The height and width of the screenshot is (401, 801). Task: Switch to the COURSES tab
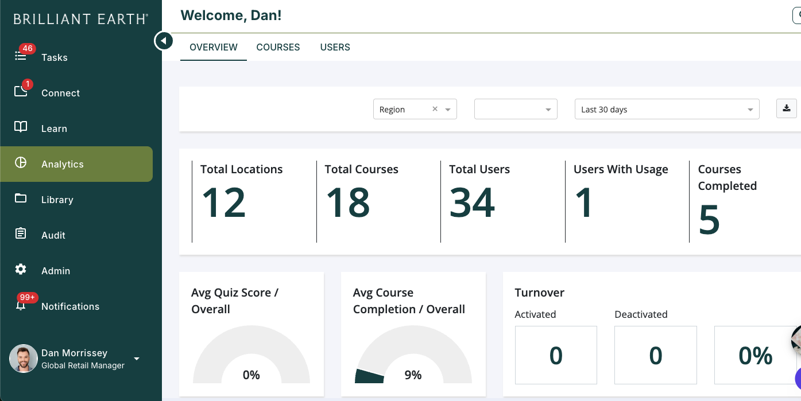(x=278, y=48)
